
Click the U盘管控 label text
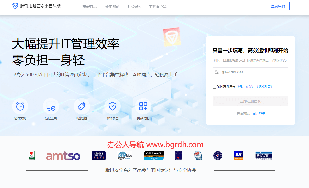pos(82,118)
